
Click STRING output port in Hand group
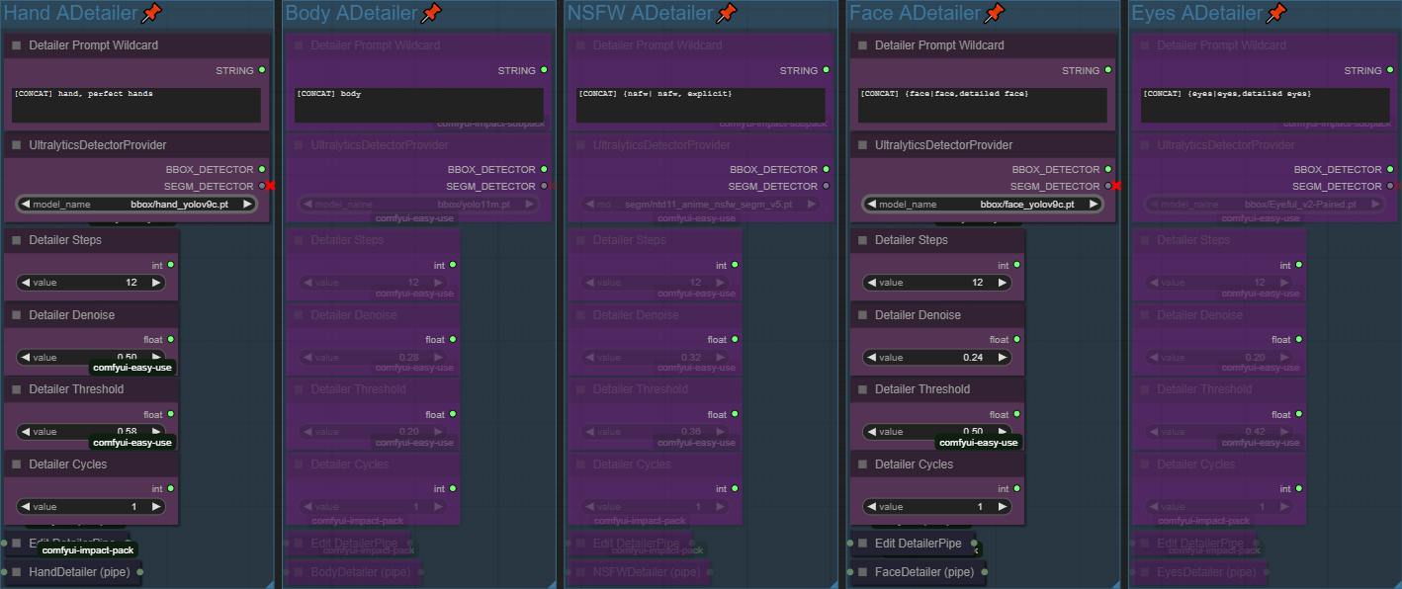262,70
